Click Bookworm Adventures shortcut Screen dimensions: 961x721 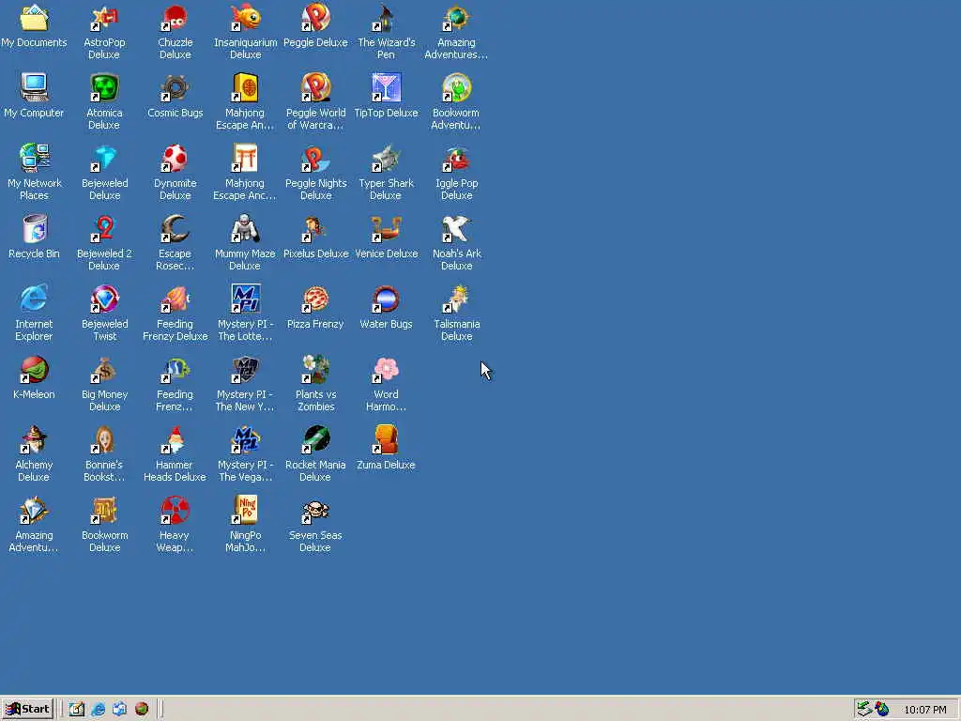pos(457,87)
